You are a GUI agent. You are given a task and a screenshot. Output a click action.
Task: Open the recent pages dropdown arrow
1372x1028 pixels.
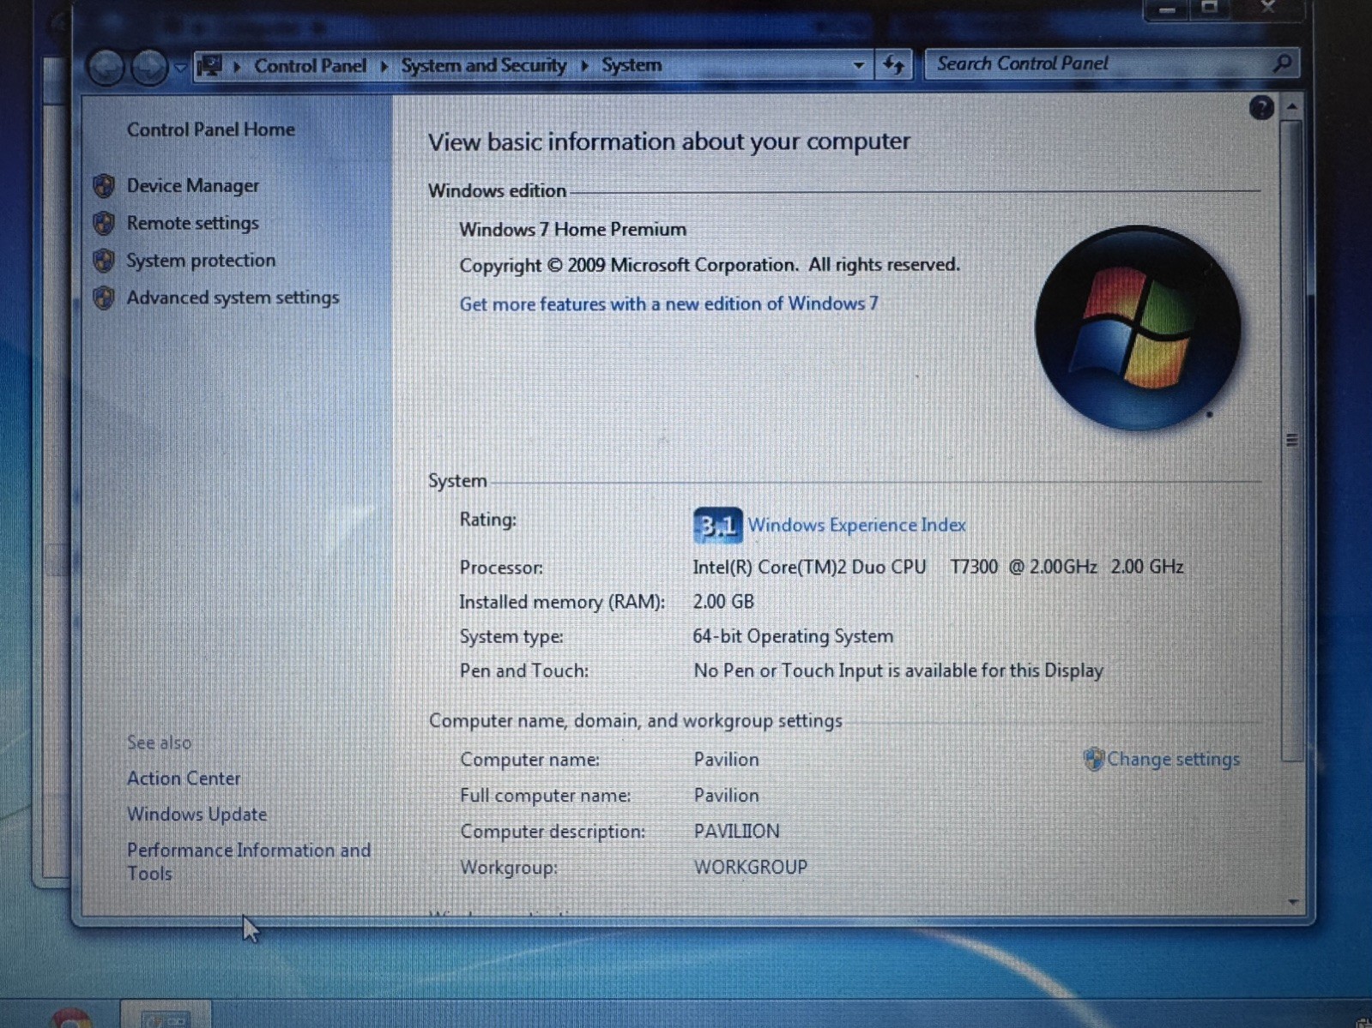(180, 67)
